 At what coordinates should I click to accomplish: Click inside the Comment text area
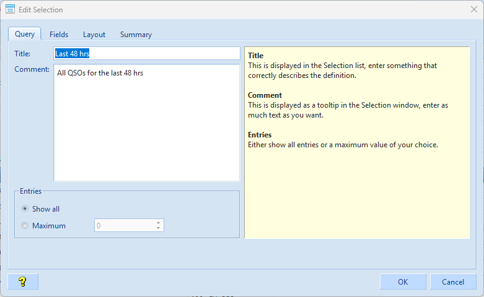pos(146,123)
